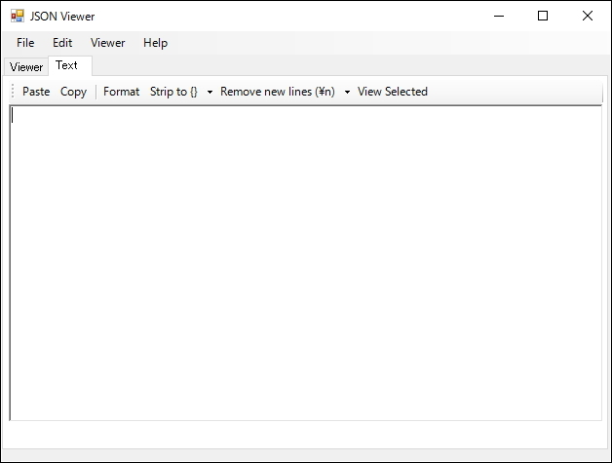Format the JSON with Format button

(122, 92)
